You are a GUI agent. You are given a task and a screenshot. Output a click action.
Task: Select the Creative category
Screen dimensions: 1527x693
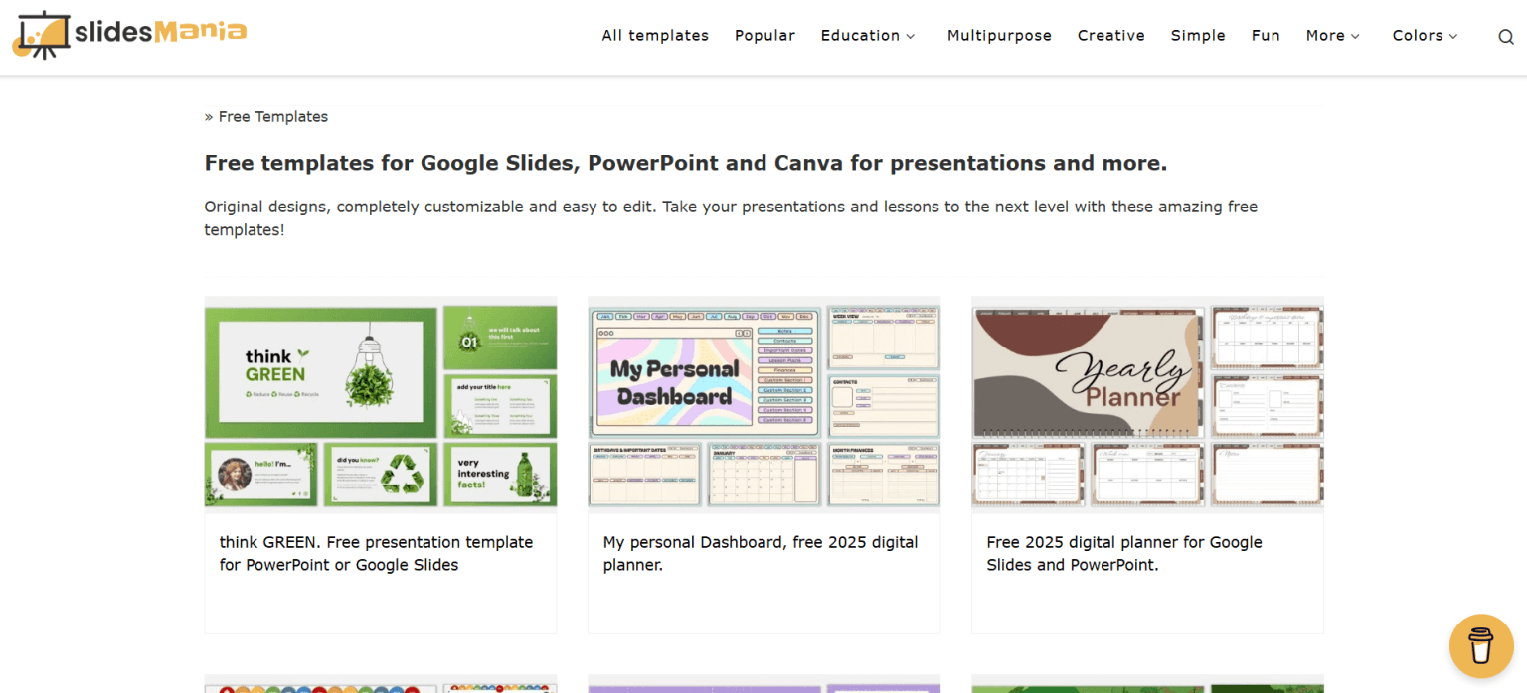tap(1111, 36)
